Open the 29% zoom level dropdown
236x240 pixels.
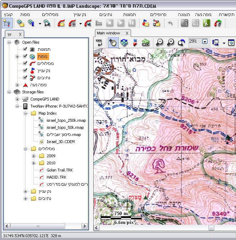click(205, 42)
